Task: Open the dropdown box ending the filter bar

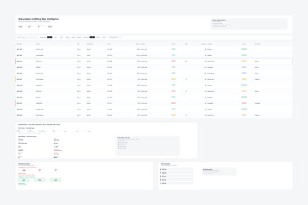Action: 115,37
